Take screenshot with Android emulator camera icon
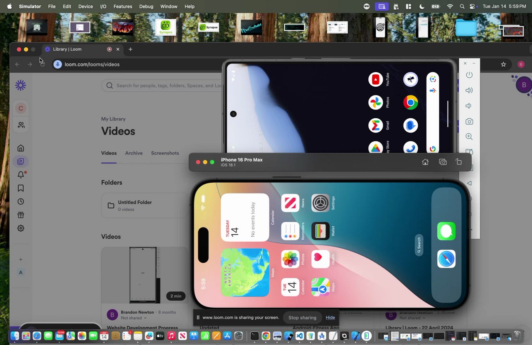 tap(469, 122)
